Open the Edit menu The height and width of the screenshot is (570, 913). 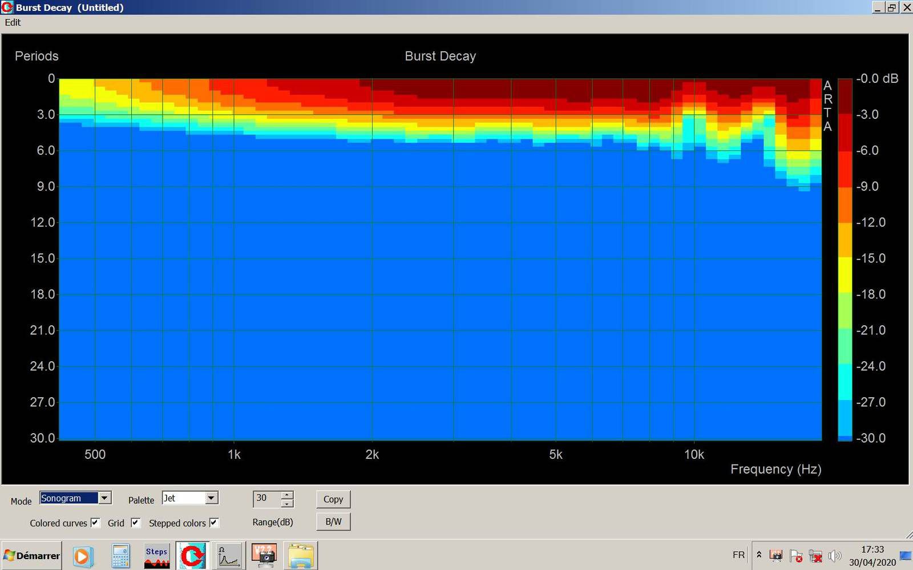click(x=13, y=22)
